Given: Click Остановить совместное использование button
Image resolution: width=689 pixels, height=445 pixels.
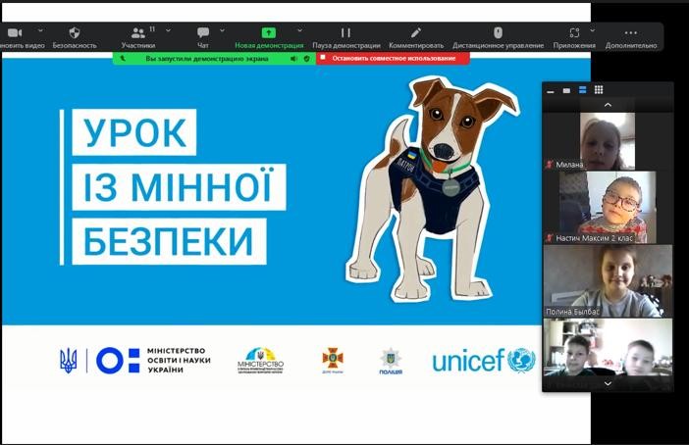Looking at the screenshot, I should coord(393,58).
